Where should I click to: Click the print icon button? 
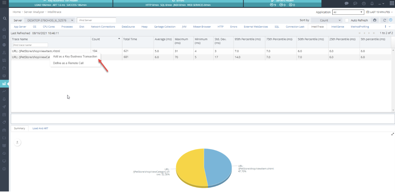[x=375, y=20]
